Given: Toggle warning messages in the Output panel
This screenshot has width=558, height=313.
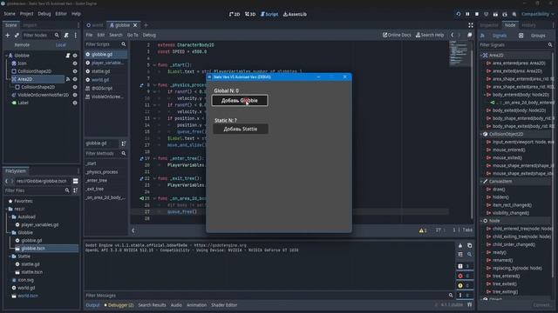Looking at the screenshot, I should click(465, 285).
